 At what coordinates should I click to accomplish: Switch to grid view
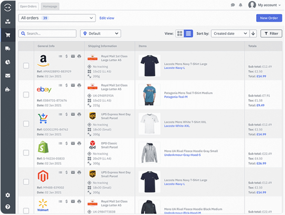tap(180, 33)
